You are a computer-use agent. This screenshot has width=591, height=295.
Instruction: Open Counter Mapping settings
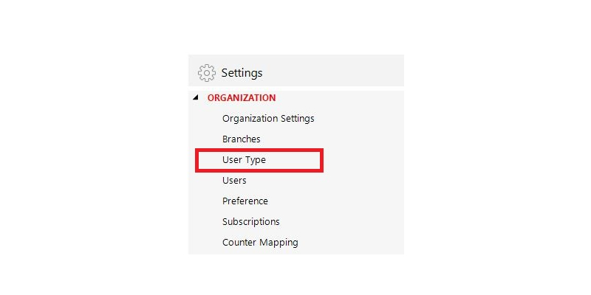[x=260, y=243]
